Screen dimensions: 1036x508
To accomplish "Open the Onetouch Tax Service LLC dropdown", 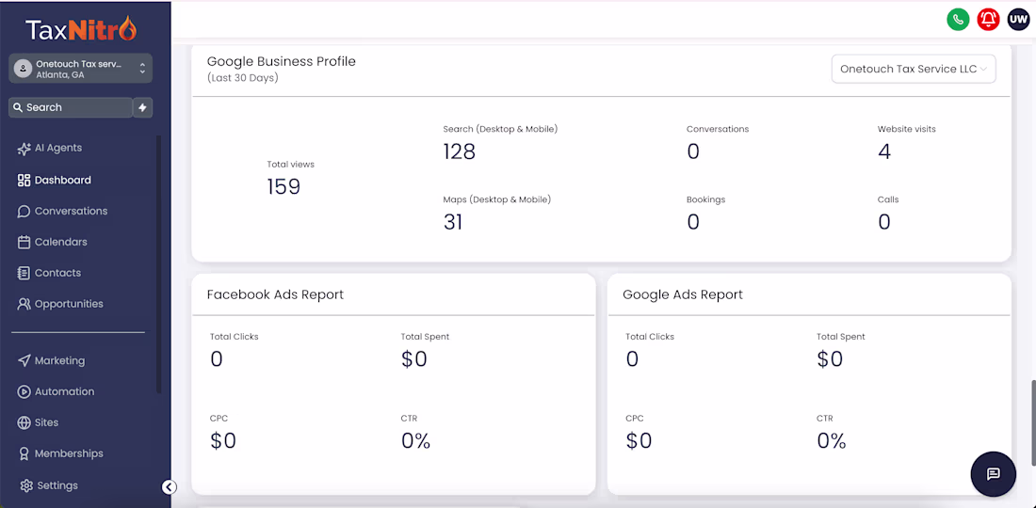I will (914, 69).
